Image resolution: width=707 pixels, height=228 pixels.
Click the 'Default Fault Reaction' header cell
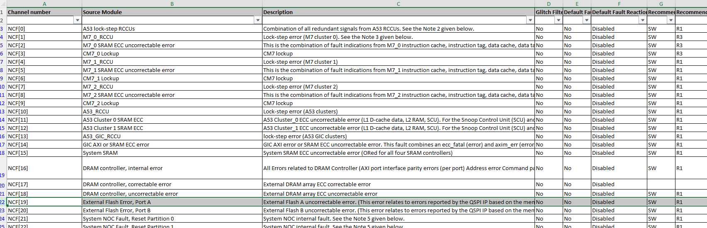tap(619, 12)
